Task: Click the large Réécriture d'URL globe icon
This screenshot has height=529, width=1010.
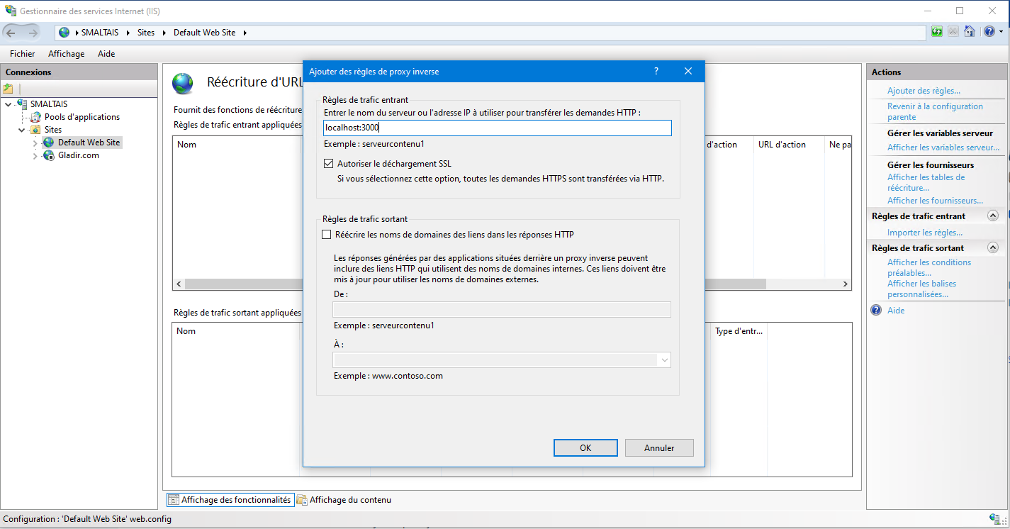Action: pyautogui.click(x=183, y=84)
